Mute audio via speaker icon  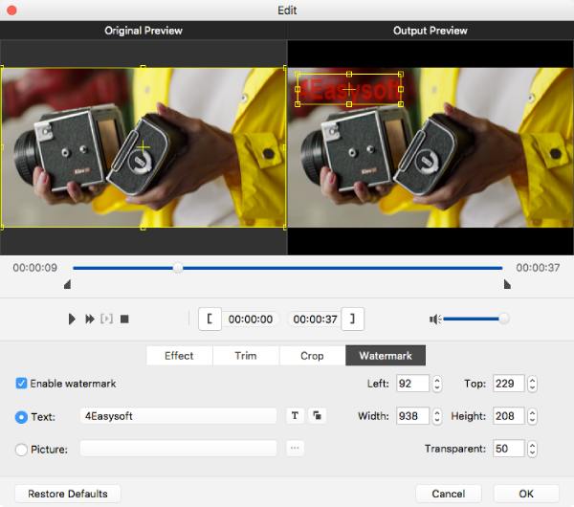click(x=435, y=320)
